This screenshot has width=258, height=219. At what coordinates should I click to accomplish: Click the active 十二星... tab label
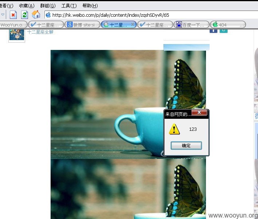point(118,25)
